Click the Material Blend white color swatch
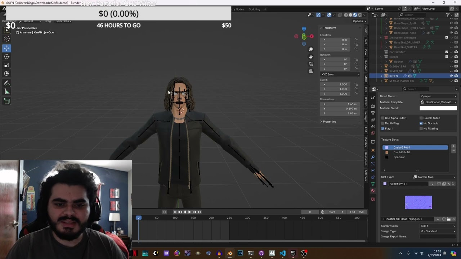 438,108
